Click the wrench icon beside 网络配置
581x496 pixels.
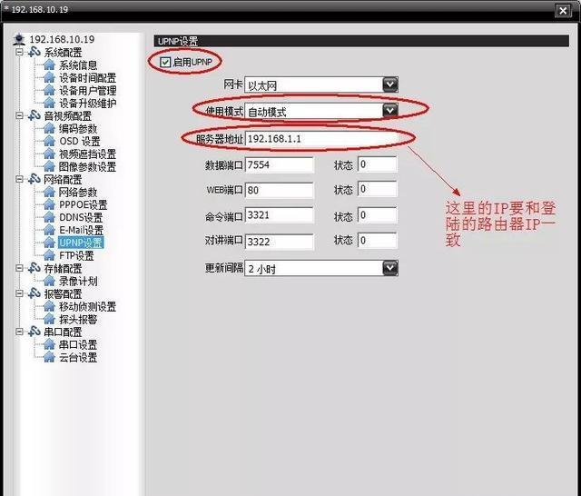[34, 179]
